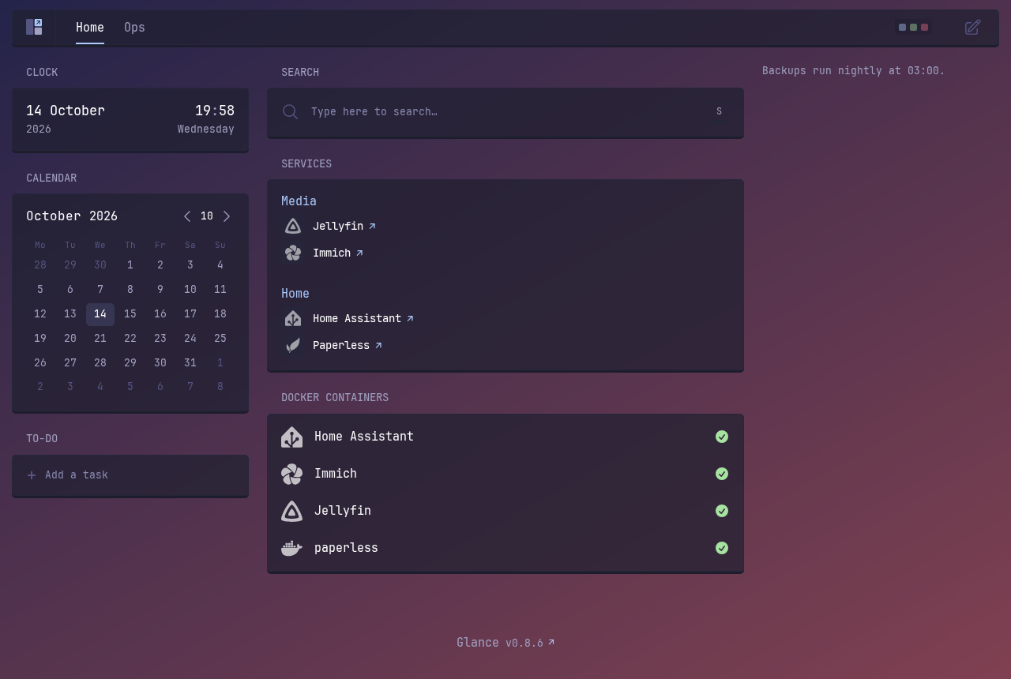Click the Jellyfin icon under Media
Screen dimensions: 1011x679
(293, 227)
